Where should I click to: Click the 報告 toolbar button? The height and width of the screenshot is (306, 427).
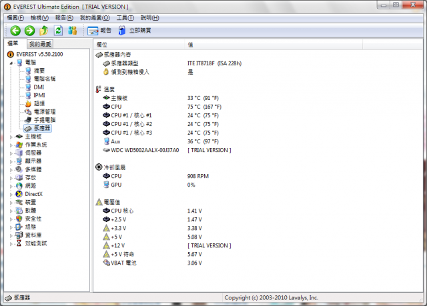tap(99, 31)
